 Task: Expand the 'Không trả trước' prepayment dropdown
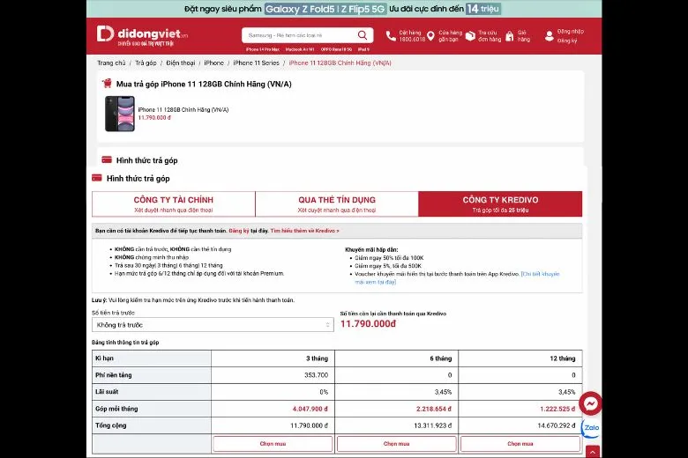212,325
